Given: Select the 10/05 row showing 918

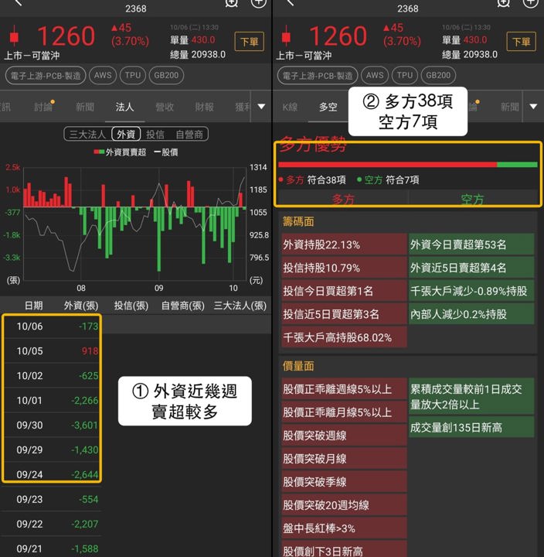Looking at the screenshot, I should (x=53, y=351).
